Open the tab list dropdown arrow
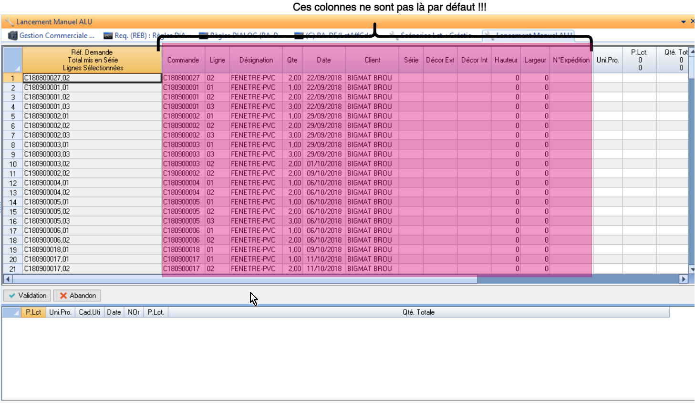 [x=684, y=22]
